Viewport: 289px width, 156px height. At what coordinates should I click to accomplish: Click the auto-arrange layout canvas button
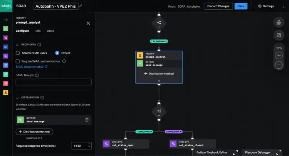click(279, 22)
